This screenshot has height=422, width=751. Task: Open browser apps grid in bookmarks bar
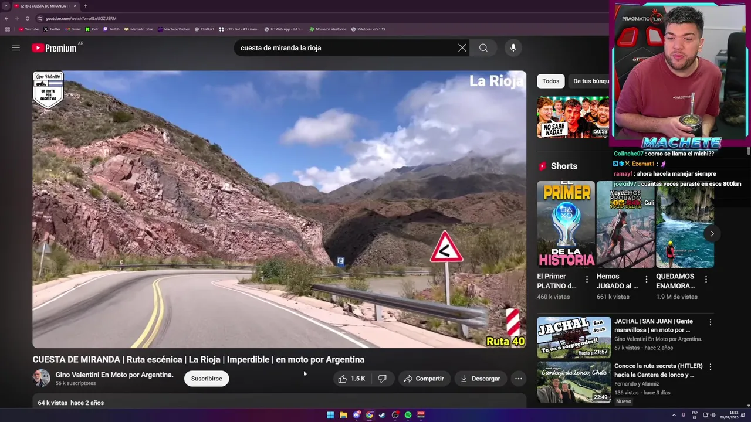[x=8, y=29]
